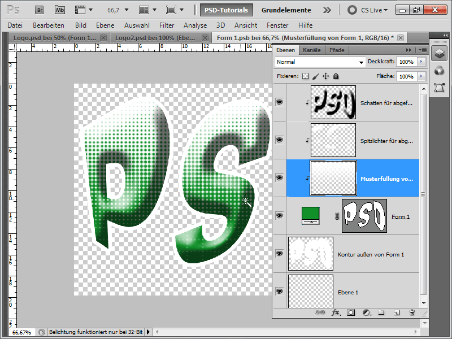Switch to Grundelemente workspace
Image resolution: width=452 pixels, height=339 pixels.
point(286,10)
